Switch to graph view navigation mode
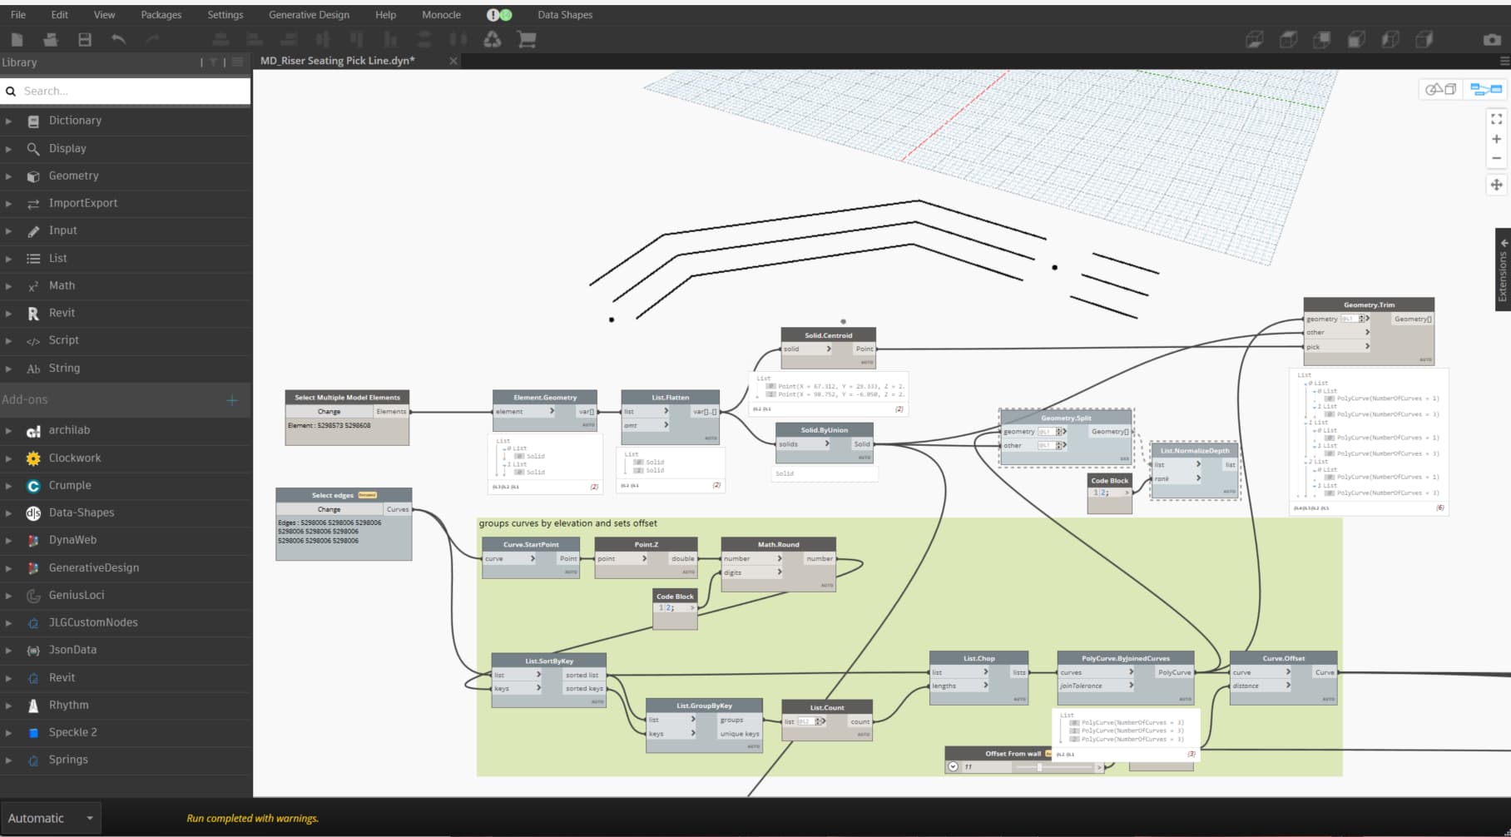The width and height of the screenshot is (1511, 837). pyautogui.click(x=1485, y=89)
